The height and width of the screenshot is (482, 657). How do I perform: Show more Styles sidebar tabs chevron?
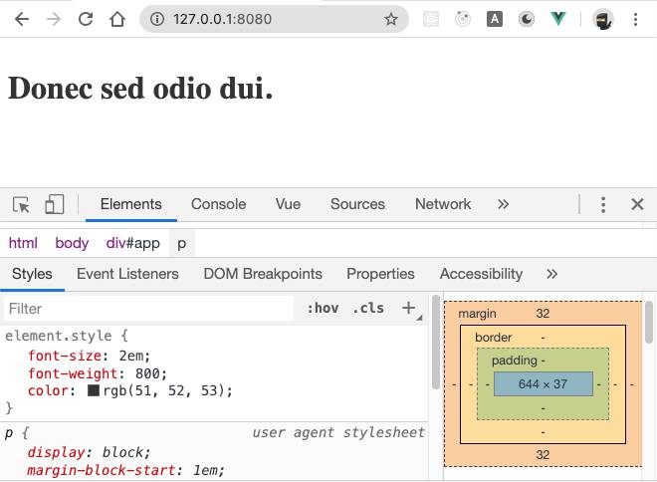[552, 274]
